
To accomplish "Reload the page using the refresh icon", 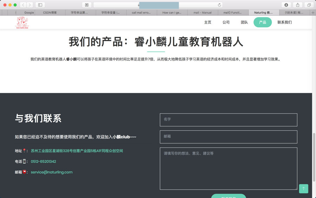I will click(x=219, y=5).
